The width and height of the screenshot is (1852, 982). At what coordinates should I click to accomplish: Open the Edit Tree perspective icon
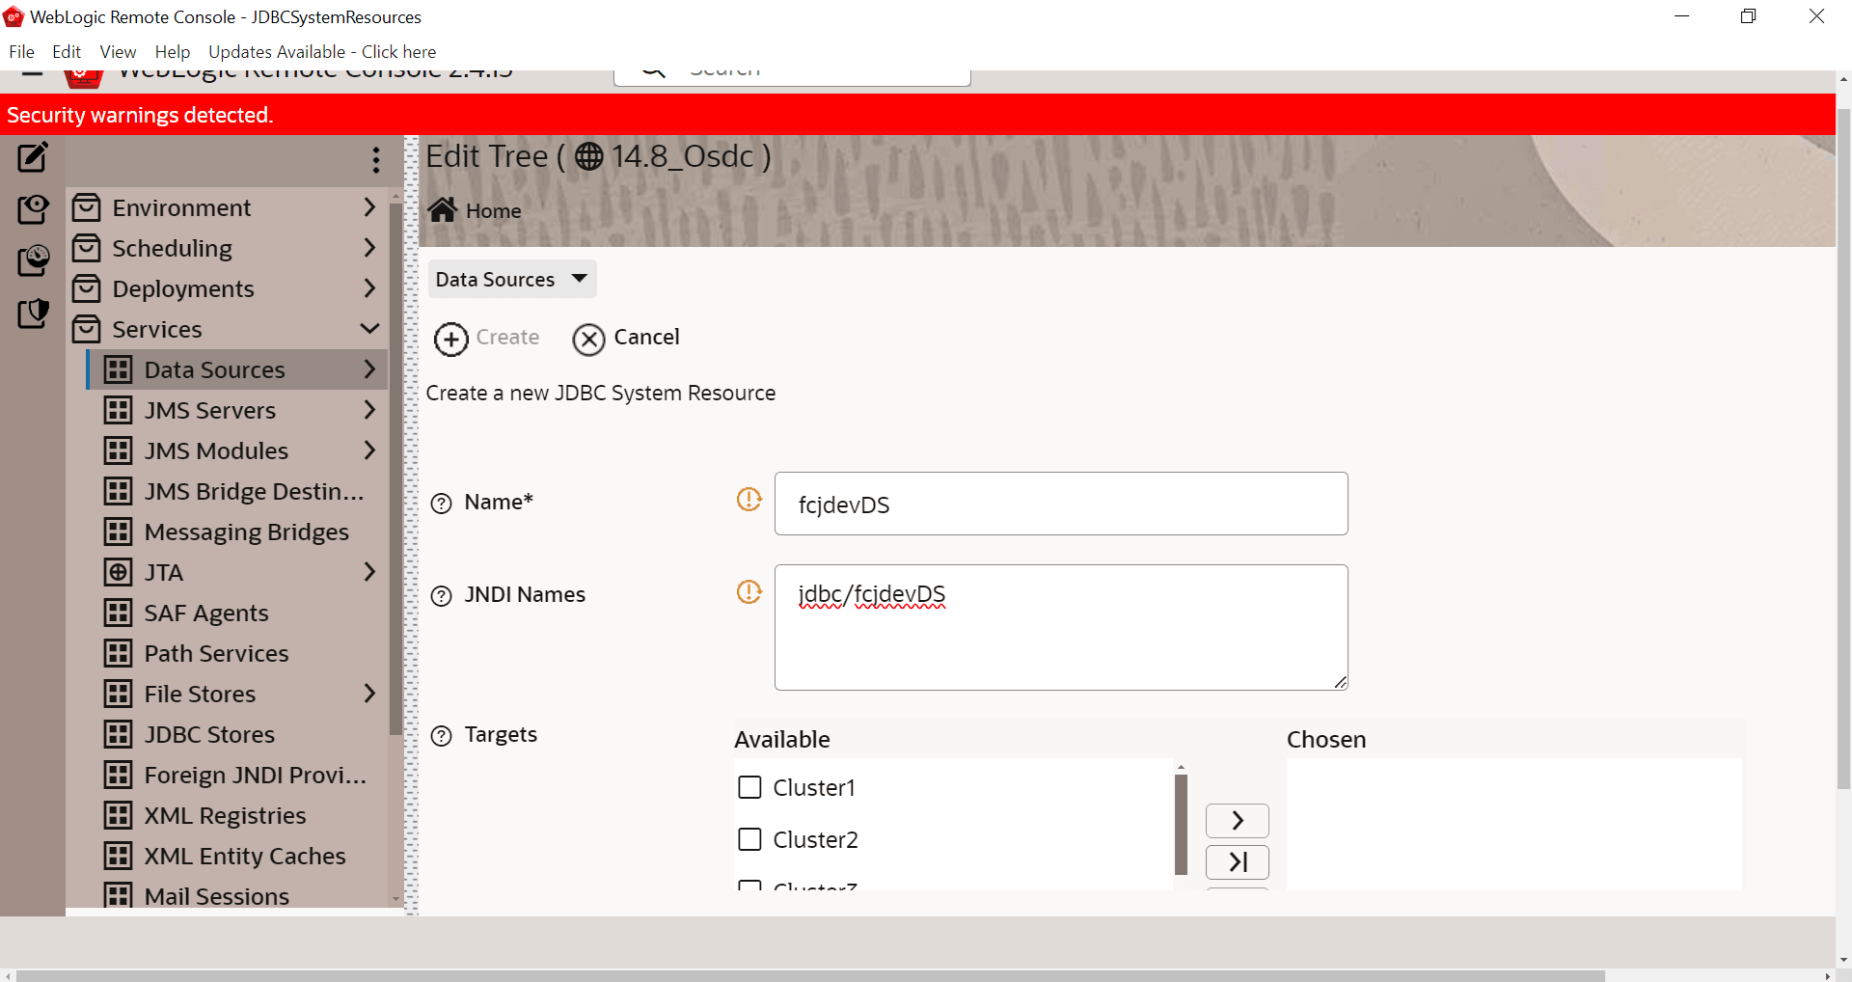33,157
